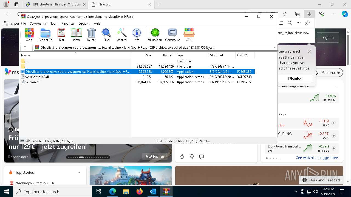Viewport: 351px width, 197px height.
Task: Open the Options menu
Action: [x=84, y=24]
